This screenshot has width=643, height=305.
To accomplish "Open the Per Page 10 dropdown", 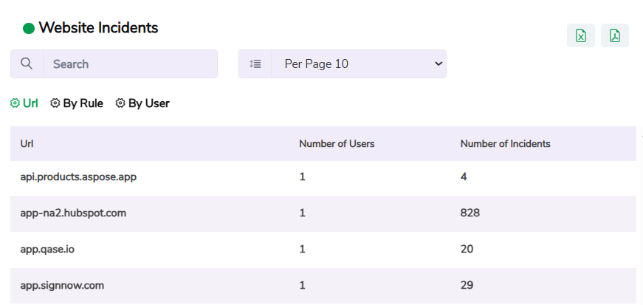I will coord(359,64).
